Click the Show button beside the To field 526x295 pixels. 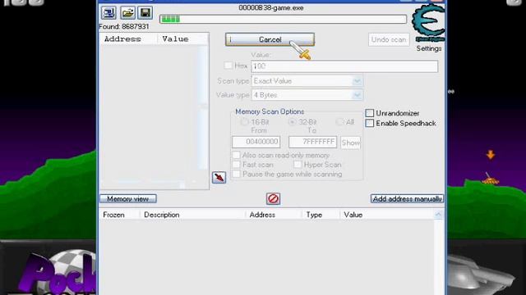pyautogui.click(x=351, y=143)
